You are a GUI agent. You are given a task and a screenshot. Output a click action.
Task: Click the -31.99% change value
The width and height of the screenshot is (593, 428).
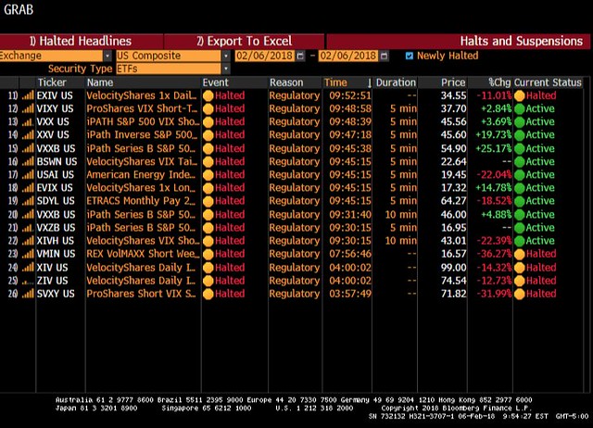coord(494,294)
